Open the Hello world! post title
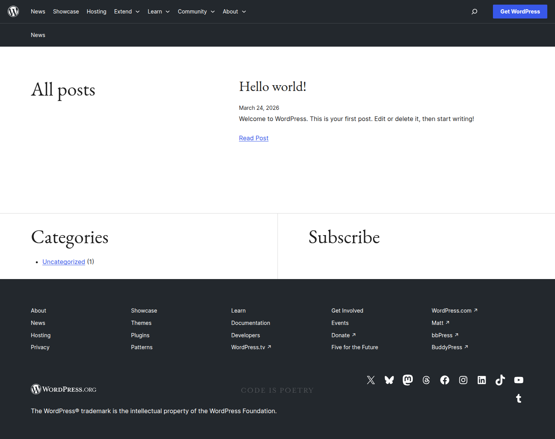This screenshot has height=439, width=555. 272,87
